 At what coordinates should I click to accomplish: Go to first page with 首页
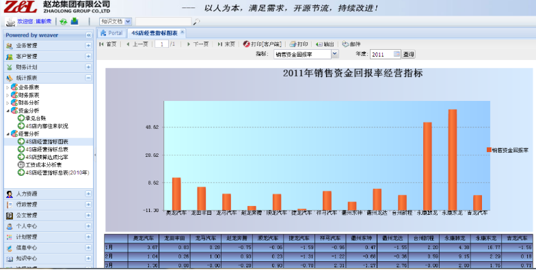pos(108,44)
